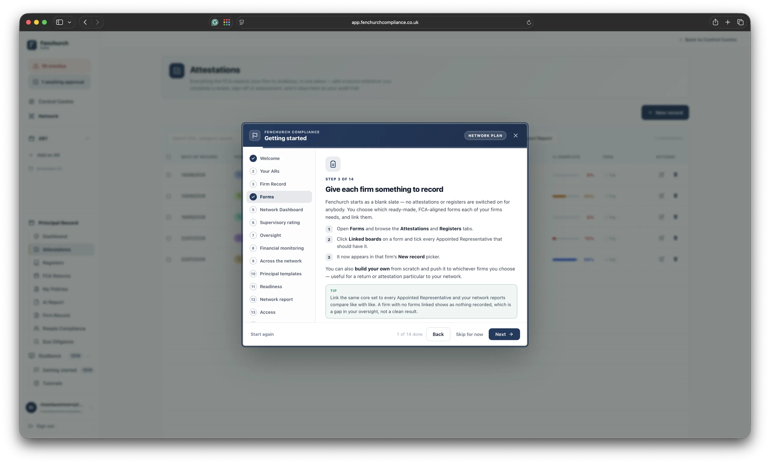The height and width of the screenshot is (464, 770).
Task: Click bold 'New record' in instruction three
Action: [x=411, y=257]
